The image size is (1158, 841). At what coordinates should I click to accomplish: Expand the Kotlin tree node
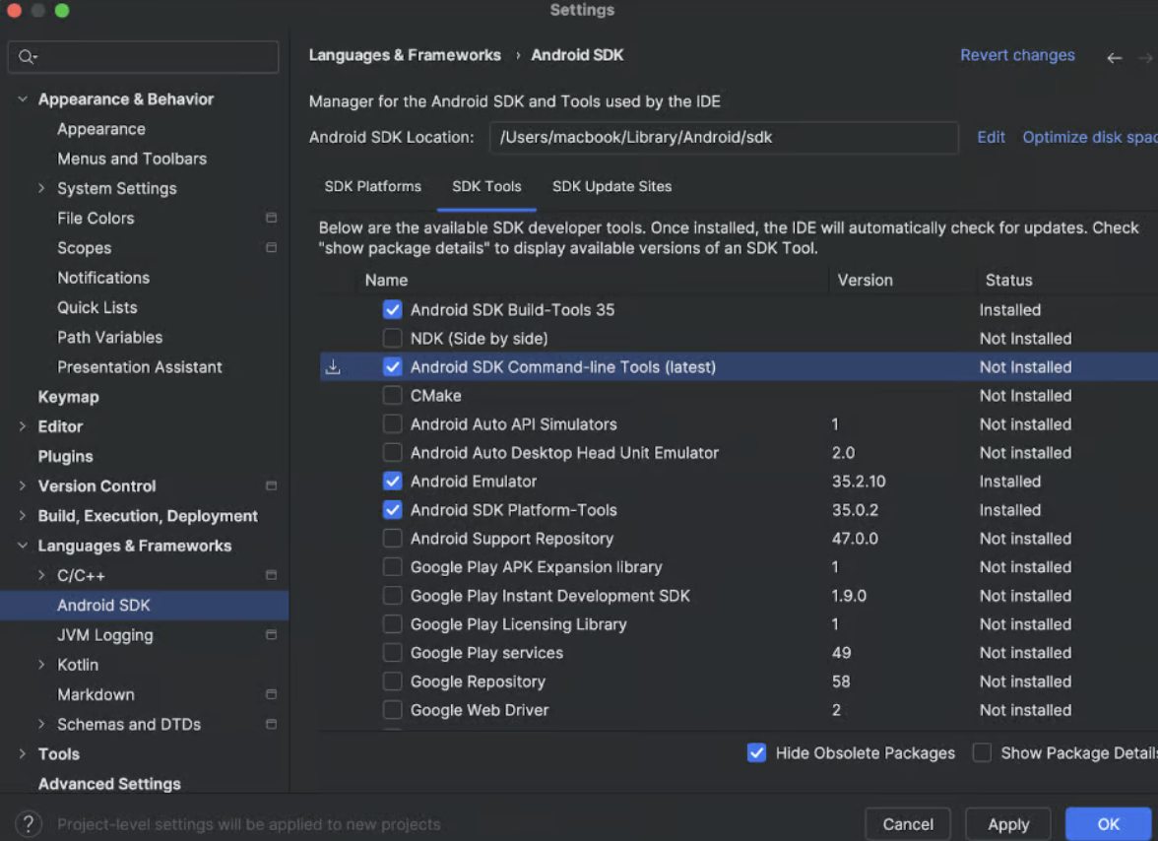41,665
